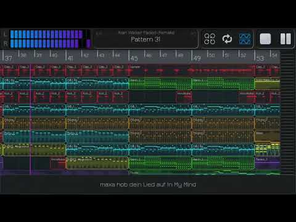Select seventh-track bright yellow clip at bar 53
This screenshot has width=296, height=222.
268,150
